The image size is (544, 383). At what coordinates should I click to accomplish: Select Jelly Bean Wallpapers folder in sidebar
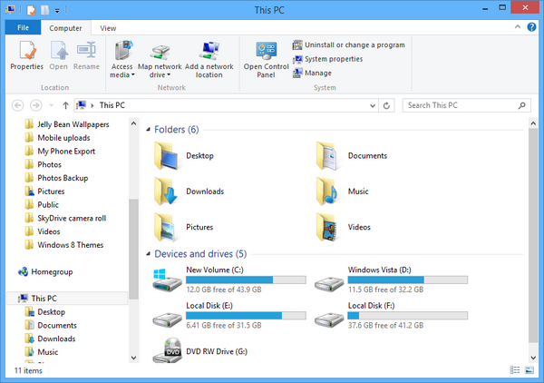(x=67, y=124)
